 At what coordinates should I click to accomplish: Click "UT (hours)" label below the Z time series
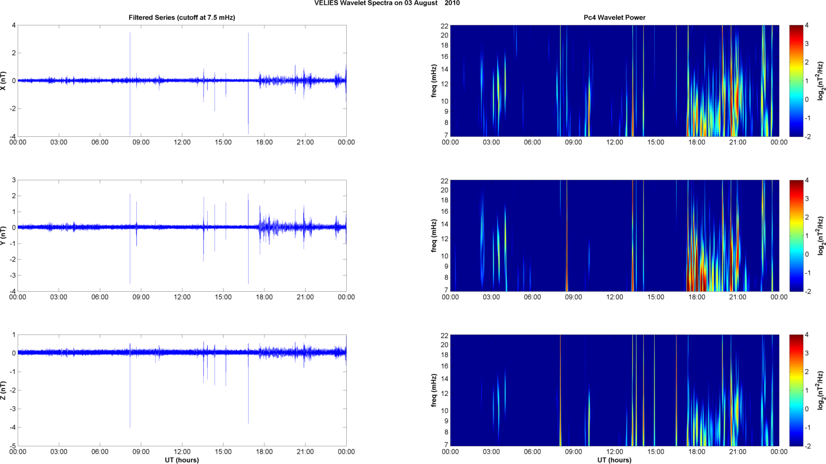pos(182,460)
